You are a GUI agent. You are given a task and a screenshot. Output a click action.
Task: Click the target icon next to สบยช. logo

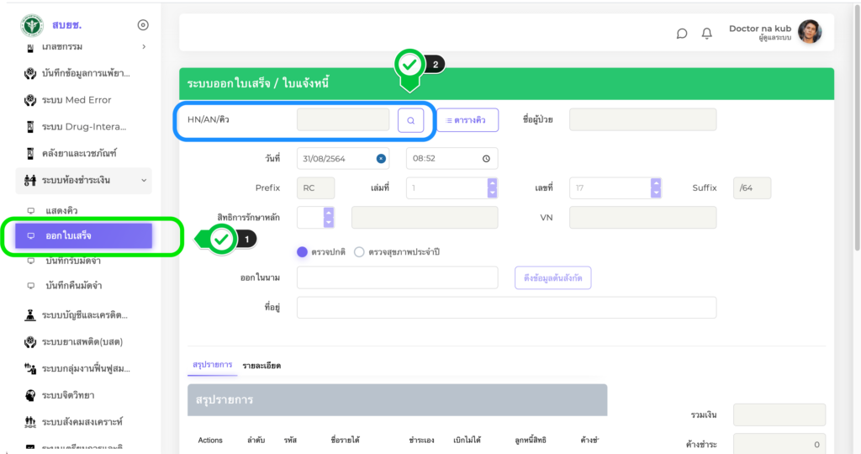click(x=143, y=25)
